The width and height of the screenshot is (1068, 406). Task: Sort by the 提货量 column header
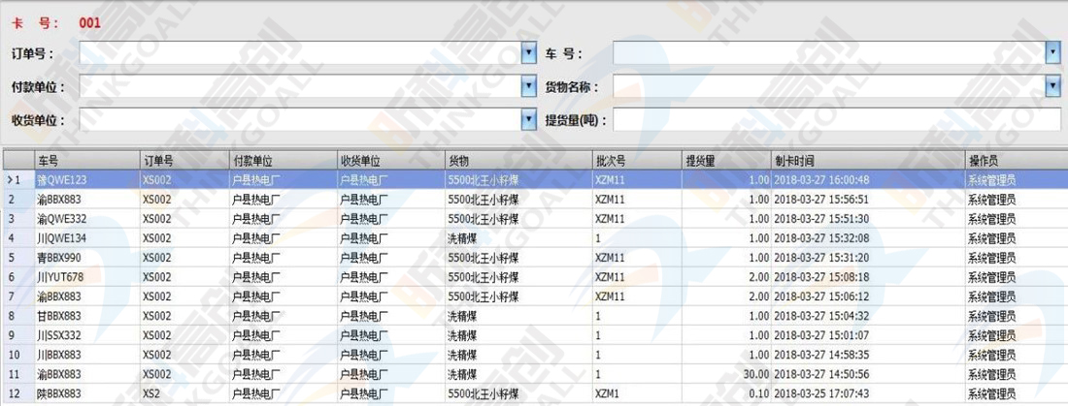pyautogui.click(x=726, y=161)
